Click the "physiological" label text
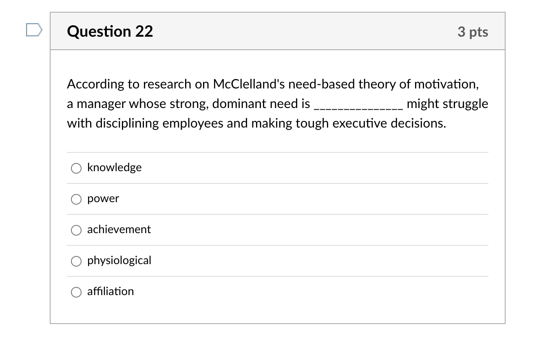The image size is (539, 344). (119, 260)
